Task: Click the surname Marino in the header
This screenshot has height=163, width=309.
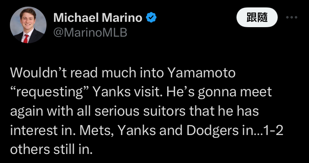Action: (122, 18)
